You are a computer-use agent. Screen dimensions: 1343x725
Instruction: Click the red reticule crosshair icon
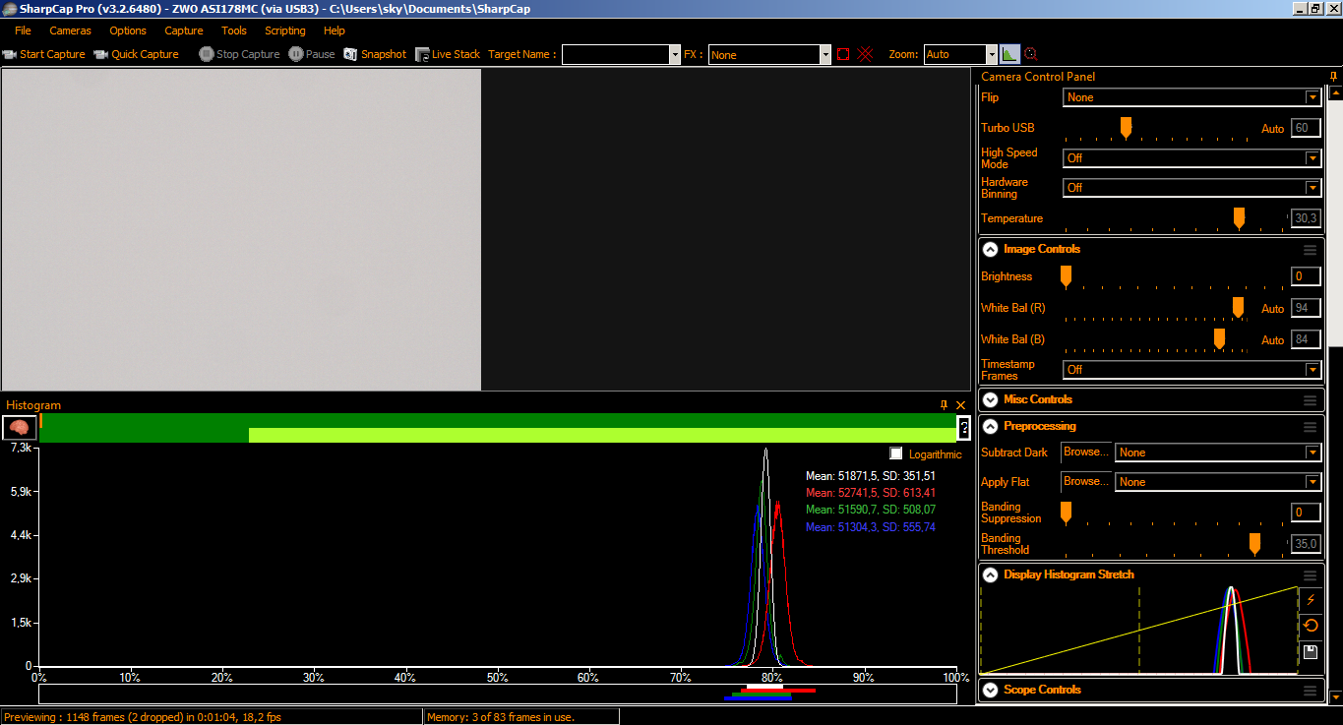pyautogui.click(x=866, y=55)
